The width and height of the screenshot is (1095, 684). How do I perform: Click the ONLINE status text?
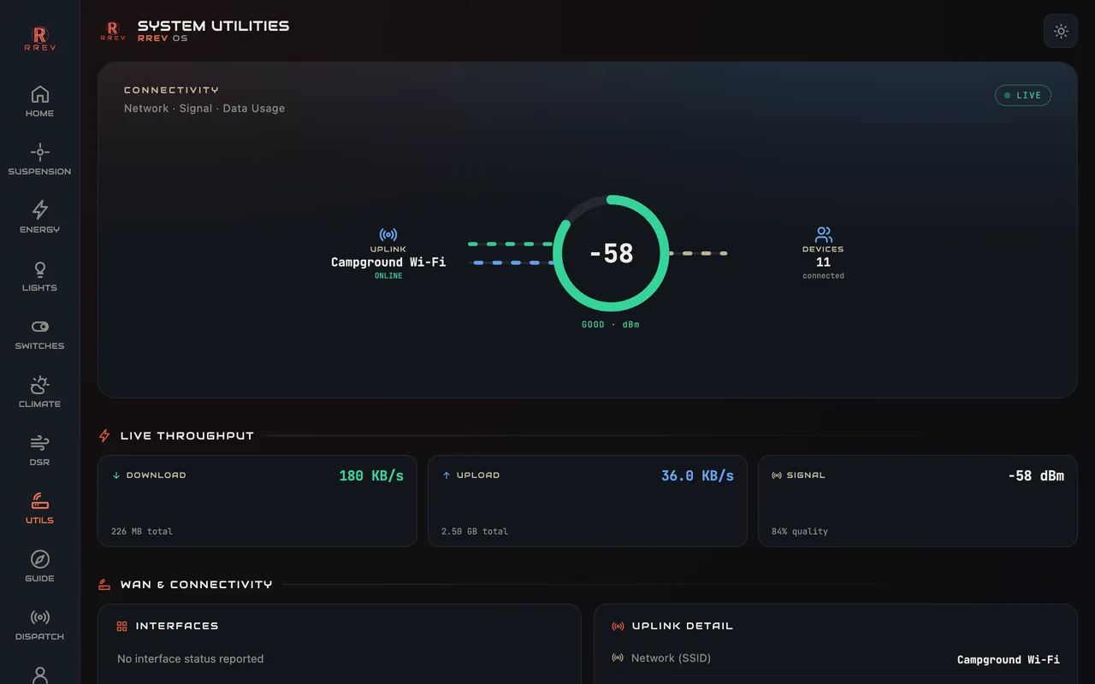[x=388, y=276]
